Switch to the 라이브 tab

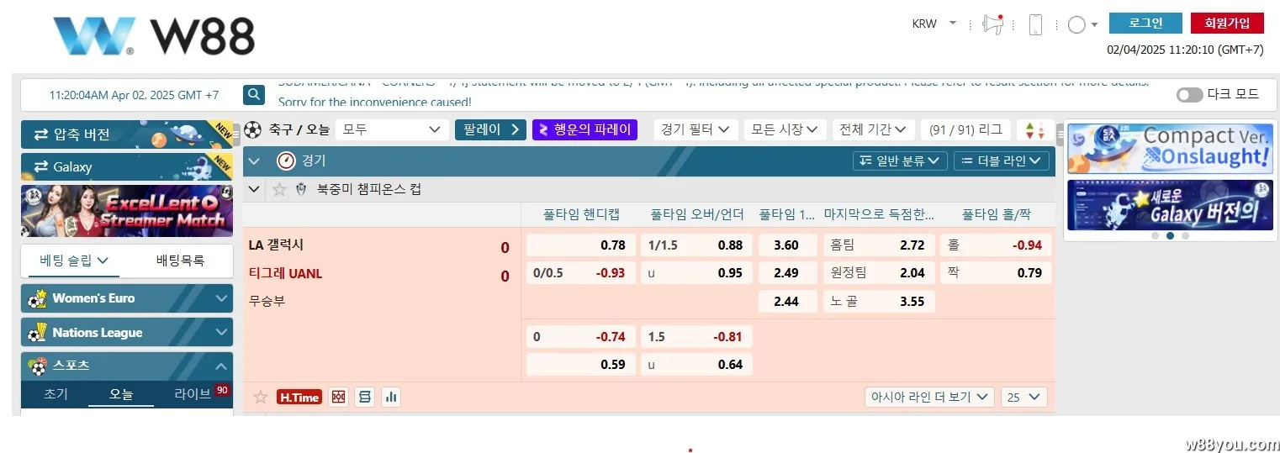[x=193, y=393]
